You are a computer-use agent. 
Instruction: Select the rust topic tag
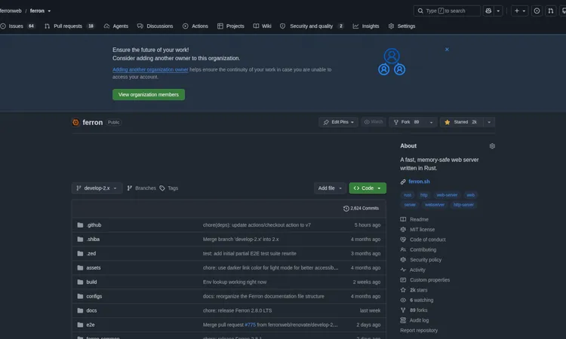pyautogui.click(x=408, y=195)
